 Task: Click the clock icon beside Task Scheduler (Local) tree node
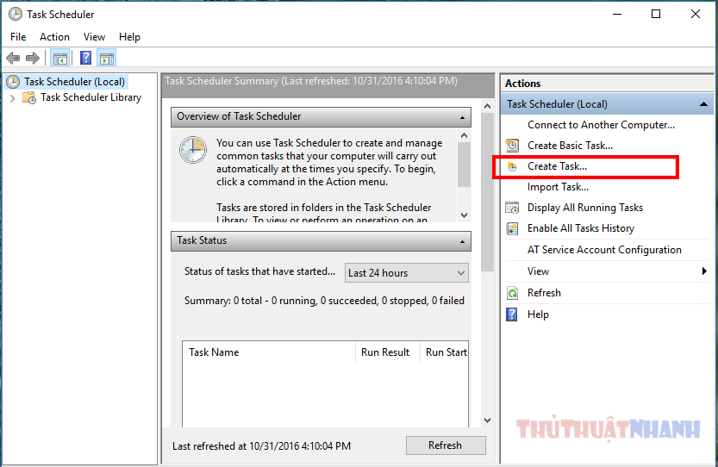click(x=13, y=82)
